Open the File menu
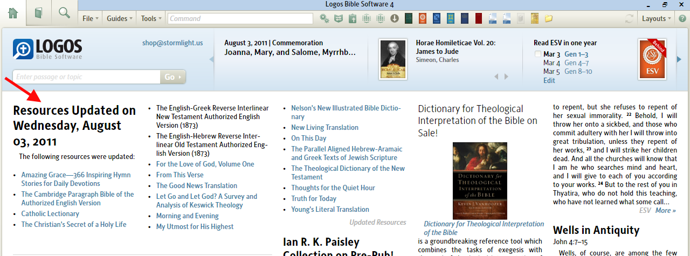The width and height of the screenshot is (690, 256). tap(90, 18)
